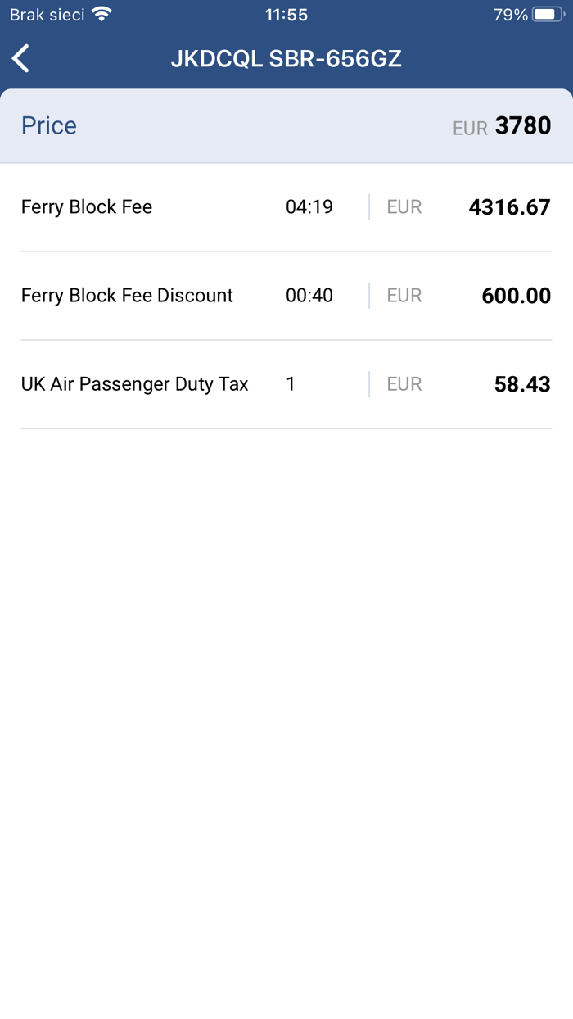Tap the 4316.67 fee amount
Image resolution: width=573 pixels, height=1019 pixels.
click(x=509, y=207)
